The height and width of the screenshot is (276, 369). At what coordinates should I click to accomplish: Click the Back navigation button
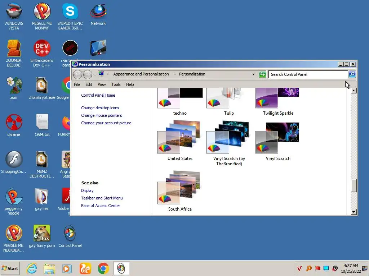(x=77, y=75)
